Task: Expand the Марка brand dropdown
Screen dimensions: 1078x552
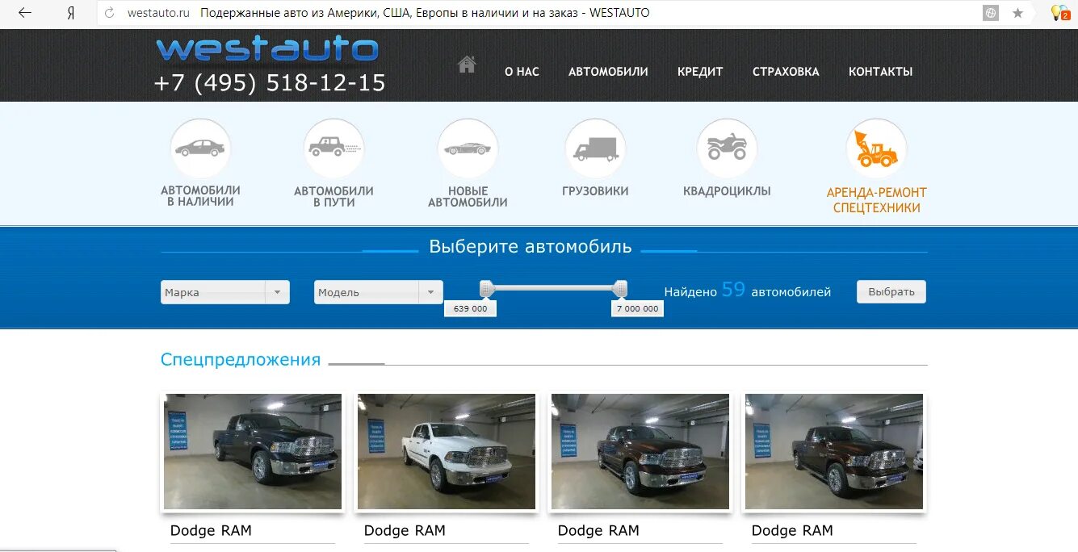Action: [225, 292]
